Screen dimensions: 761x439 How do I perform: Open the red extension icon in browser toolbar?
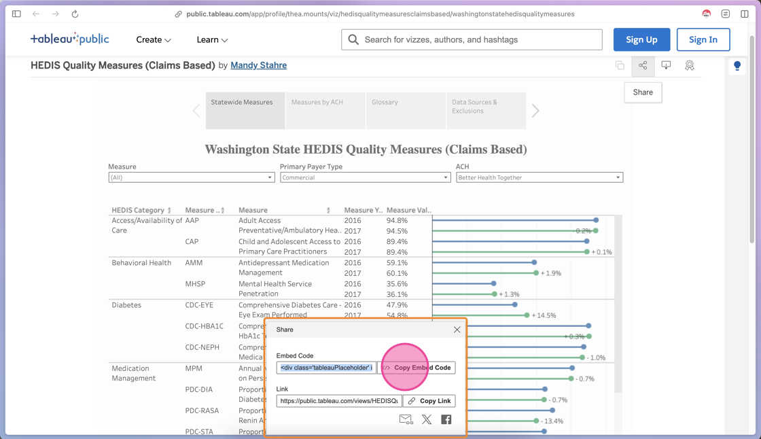(706, 14)
